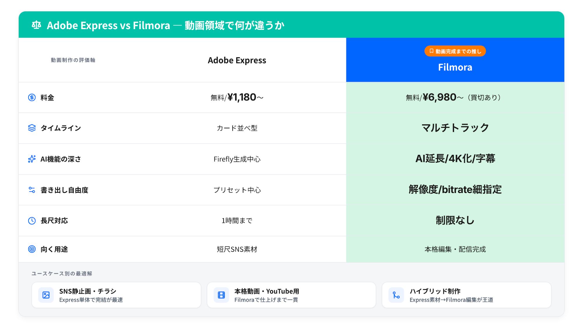This screenshot has height=328, width=583.
Task: Click the AI機能の深さ row label
Action: (61, 159)
